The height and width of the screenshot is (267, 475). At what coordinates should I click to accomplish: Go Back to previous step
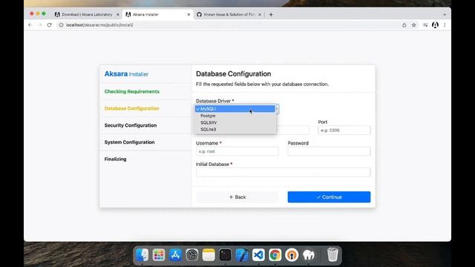click(x=237, y=197)
